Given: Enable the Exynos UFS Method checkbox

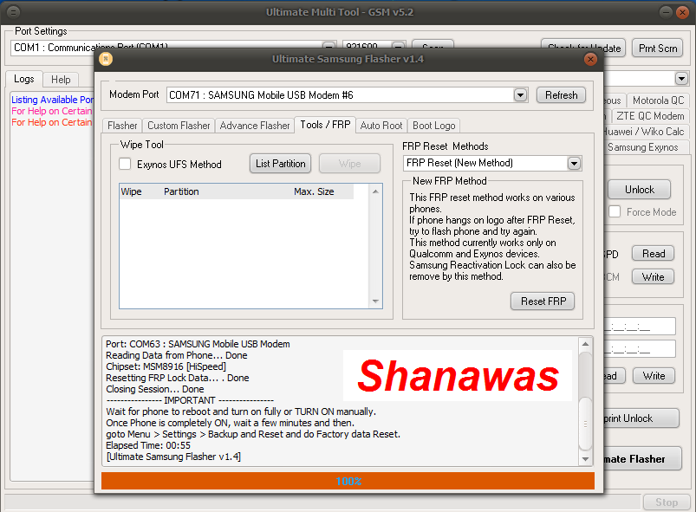Looking at the screenshot, I should pyautogui.click(x=125, y=164).
